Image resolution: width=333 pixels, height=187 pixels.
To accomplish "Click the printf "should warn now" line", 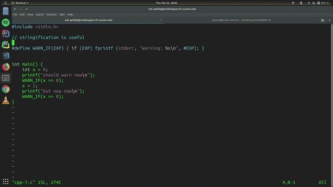I will click(58, 75).
